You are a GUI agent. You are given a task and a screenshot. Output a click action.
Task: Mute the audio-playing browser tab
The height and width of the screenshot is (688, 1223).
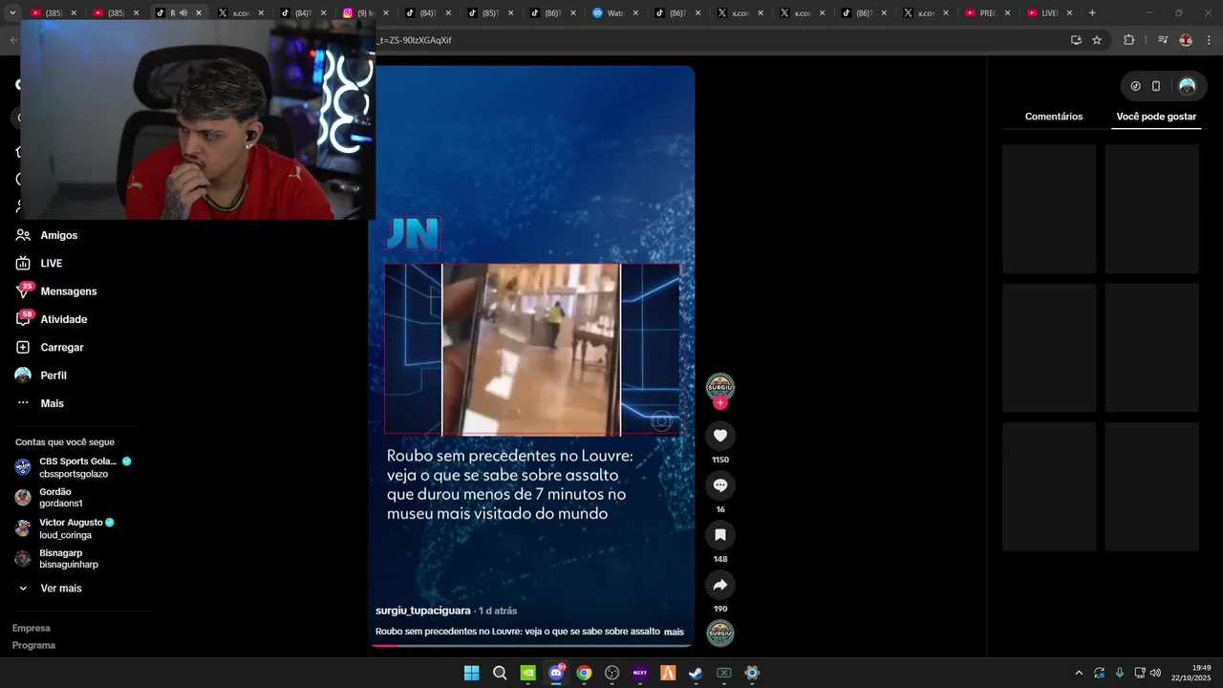point(182,13)
